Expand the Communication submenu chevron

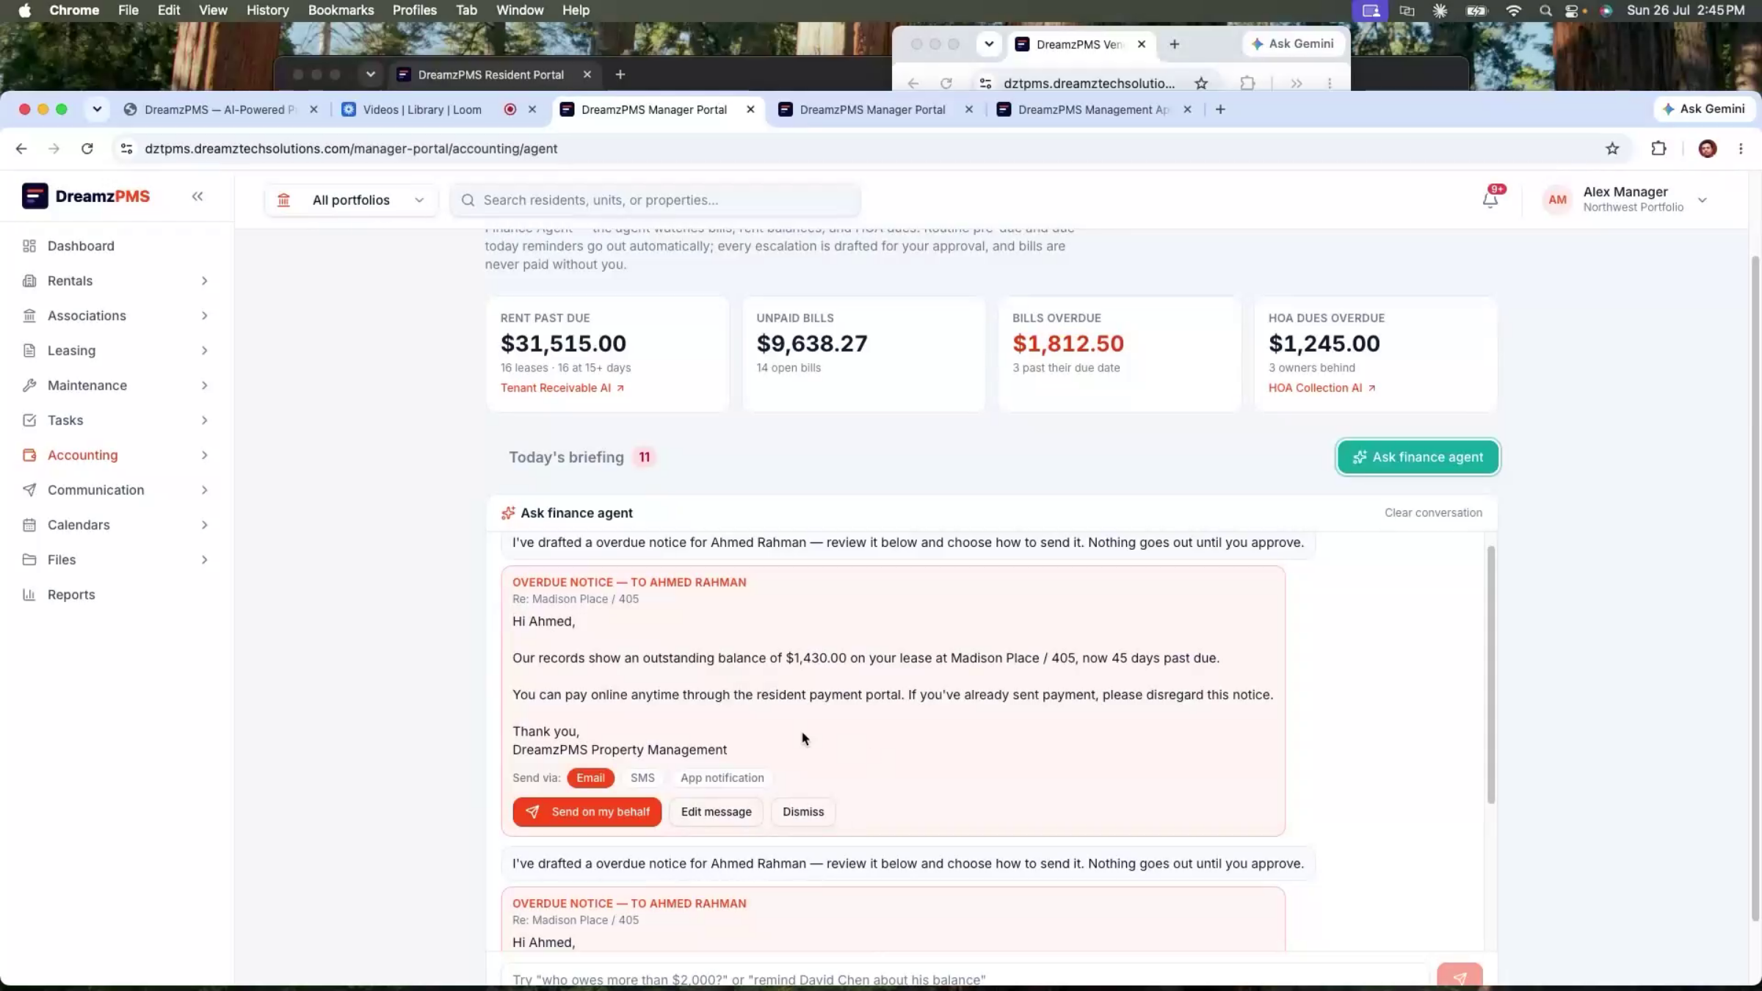[204, 490]
